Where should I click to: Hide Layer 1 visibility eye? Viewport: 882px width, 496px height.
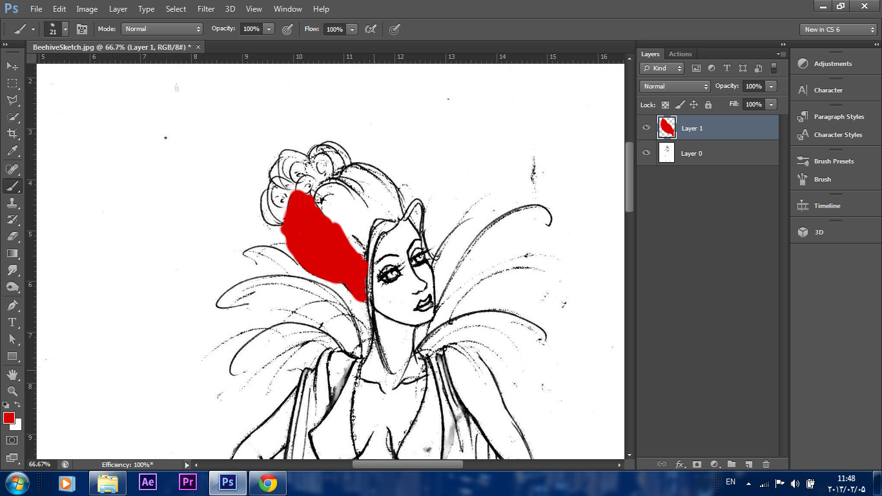coord(646,128)
